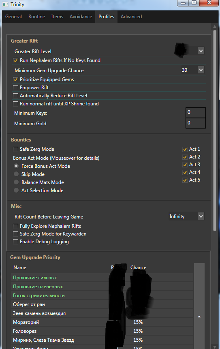Open Minimum Gem Upgrade Chance dropdown
Viewport: 220px width, 349px height.
[201, 70]
